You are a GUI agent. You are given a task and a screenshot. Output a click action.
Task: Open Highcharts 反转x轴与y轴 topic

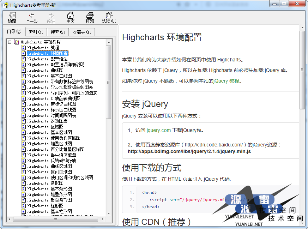coord(52,161)
